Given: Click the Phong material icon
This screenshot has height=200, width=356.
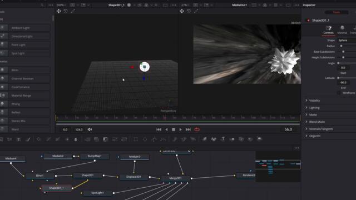Looking at the screenshot, I should coord(3,104).
